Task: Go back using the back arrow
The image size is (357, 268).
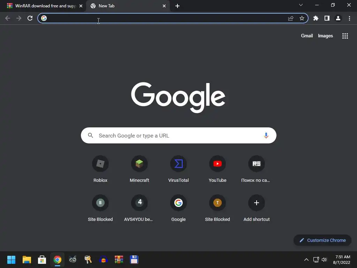Action: click(x=8, y=18)
